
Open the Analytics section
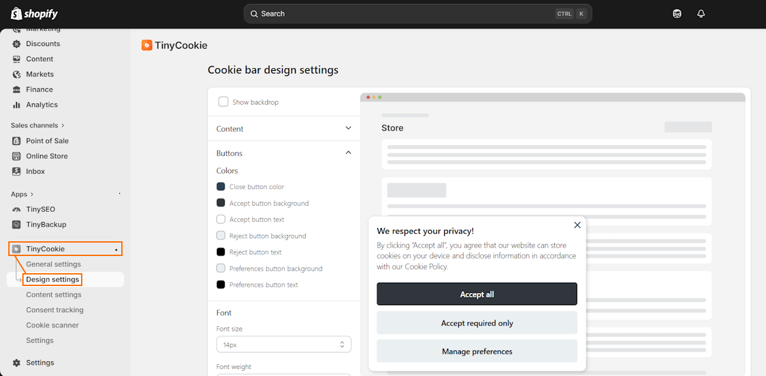tap(41, 105)
